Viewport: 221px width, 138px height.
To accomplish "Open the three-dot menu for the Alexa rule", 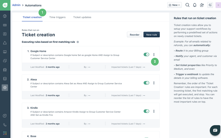I will (x=154, y=83).
